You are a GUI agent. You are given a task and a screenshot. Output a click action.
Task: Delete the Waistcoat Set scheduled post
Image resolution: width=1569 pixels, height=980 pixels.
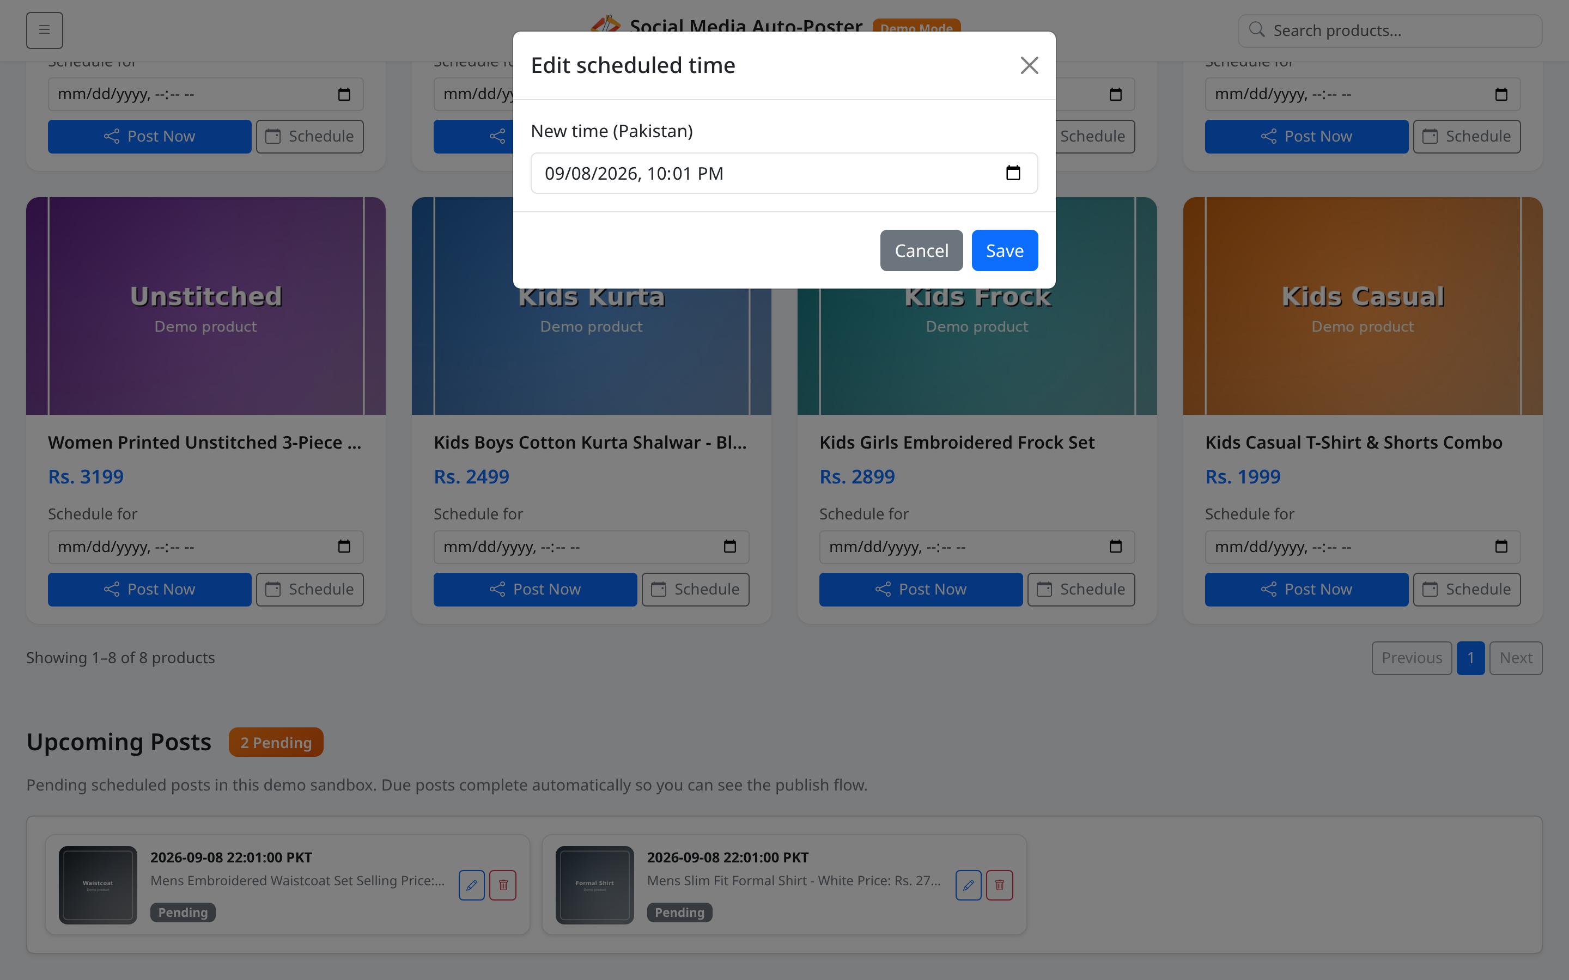tap(502, 885)
